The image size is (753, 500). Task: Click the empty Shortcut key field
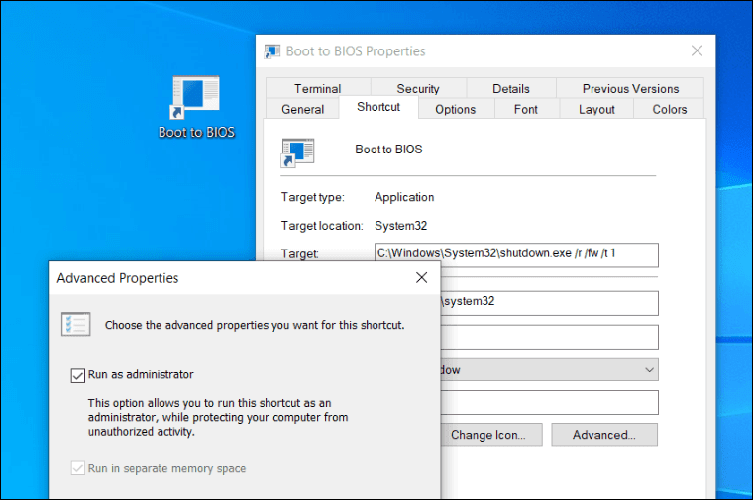click(549, 337)
